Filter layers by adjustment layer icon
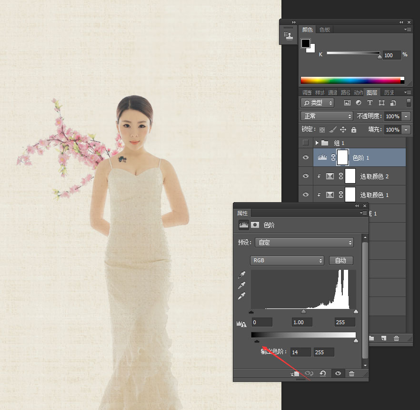 [x=359, y=102]
